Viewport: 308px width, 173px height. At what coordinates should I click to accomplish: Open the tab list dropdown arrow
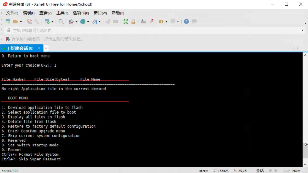click(305, 48)
